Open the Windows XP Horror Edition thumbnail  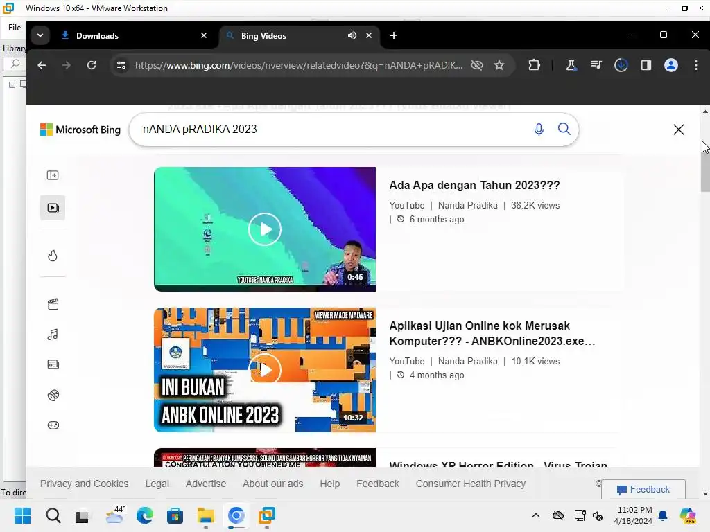click(x=265, y=457)
